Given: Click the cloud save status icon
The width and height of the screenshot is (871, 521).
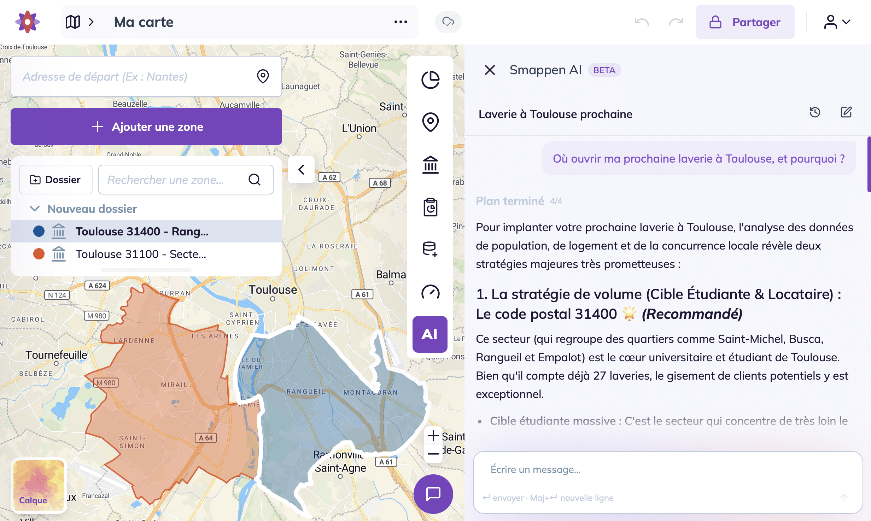Looking at the screenshot, I should coord(448,22).
